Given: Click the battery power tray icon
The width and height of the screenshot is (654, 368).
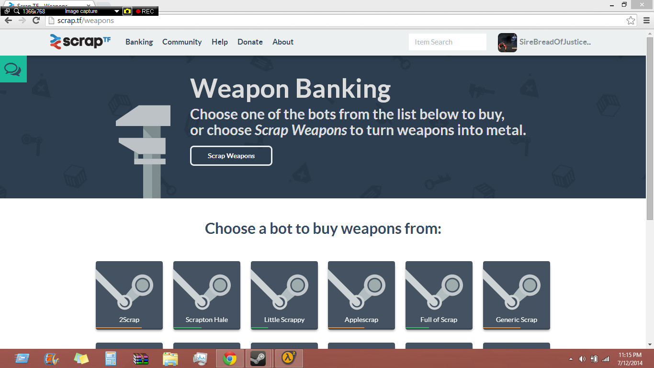Looking at the screenshot, I should click(x=594, y=359).
